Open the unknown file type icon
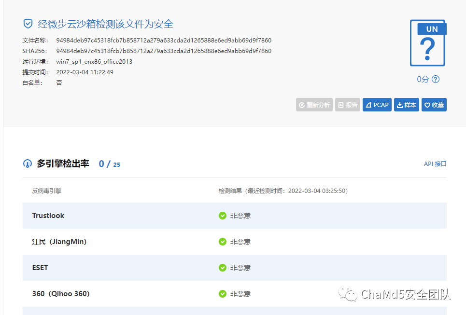 [428, 43]
